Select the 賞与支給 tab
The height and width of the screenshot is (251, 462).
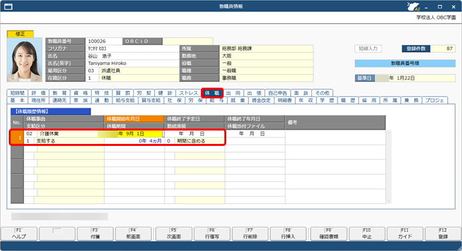pos(151,100)
